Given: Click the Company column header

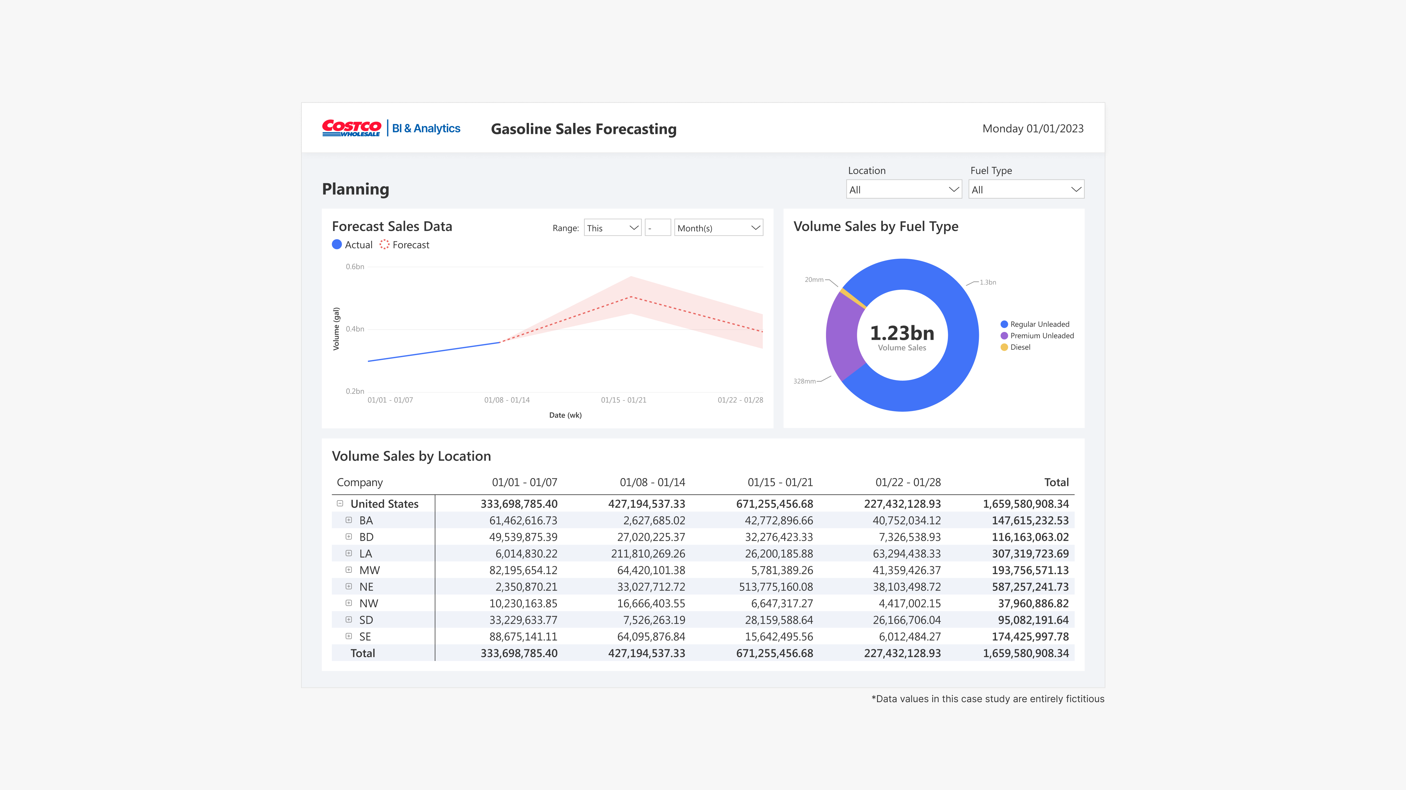Looking at the screenshot, I should click(360, 482).
